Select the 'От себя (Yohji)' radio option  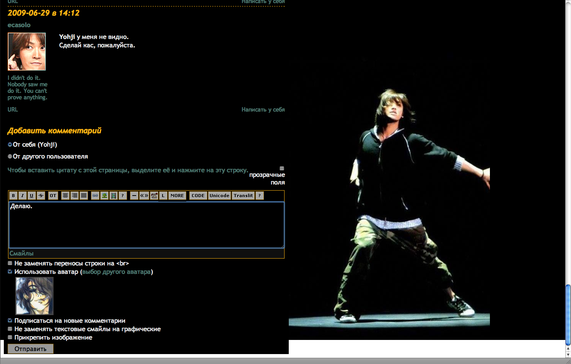coord(10,145)
